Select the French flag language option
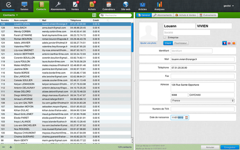The height and width of the screenshot is (150, 240). point(225,43)
